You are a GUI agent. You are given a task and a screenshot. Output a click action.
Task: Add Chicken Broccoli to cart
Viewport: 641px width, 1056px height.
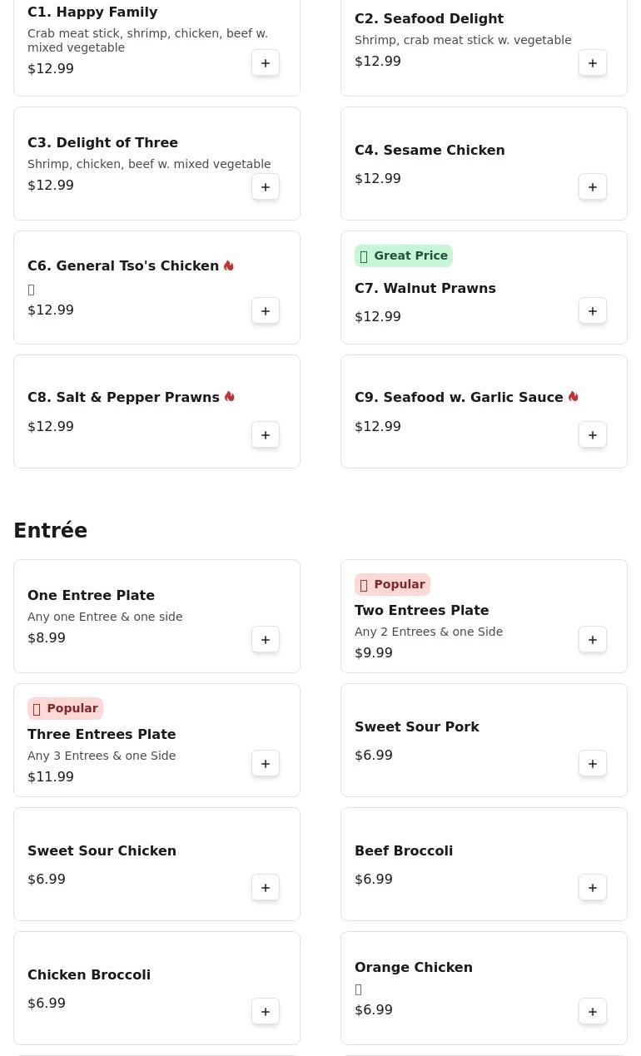266,1012
